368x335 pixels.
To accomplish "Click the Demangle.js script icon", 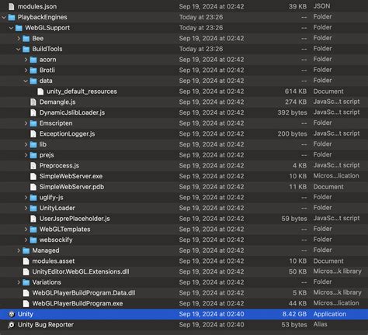I will (33, 102).
